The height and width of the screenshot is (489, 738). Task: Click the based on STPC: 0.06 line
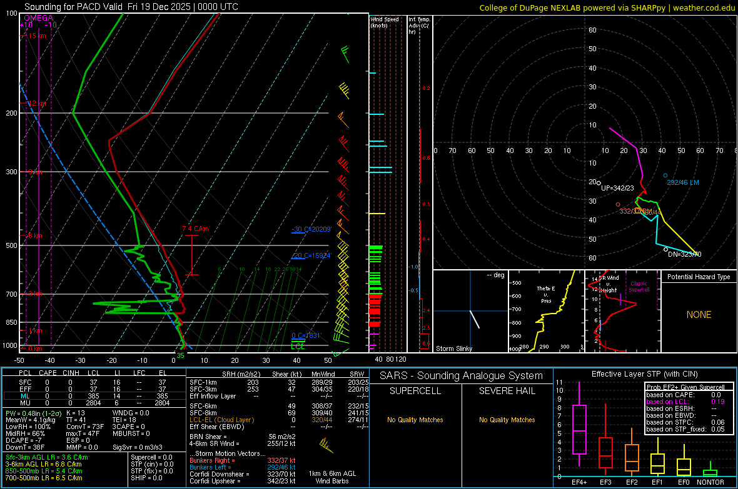[685, 423]
